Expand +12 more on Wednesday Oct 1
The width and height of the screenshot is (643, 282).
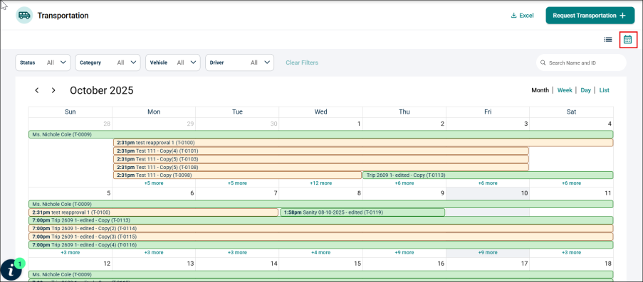click(x=320, y=183)
